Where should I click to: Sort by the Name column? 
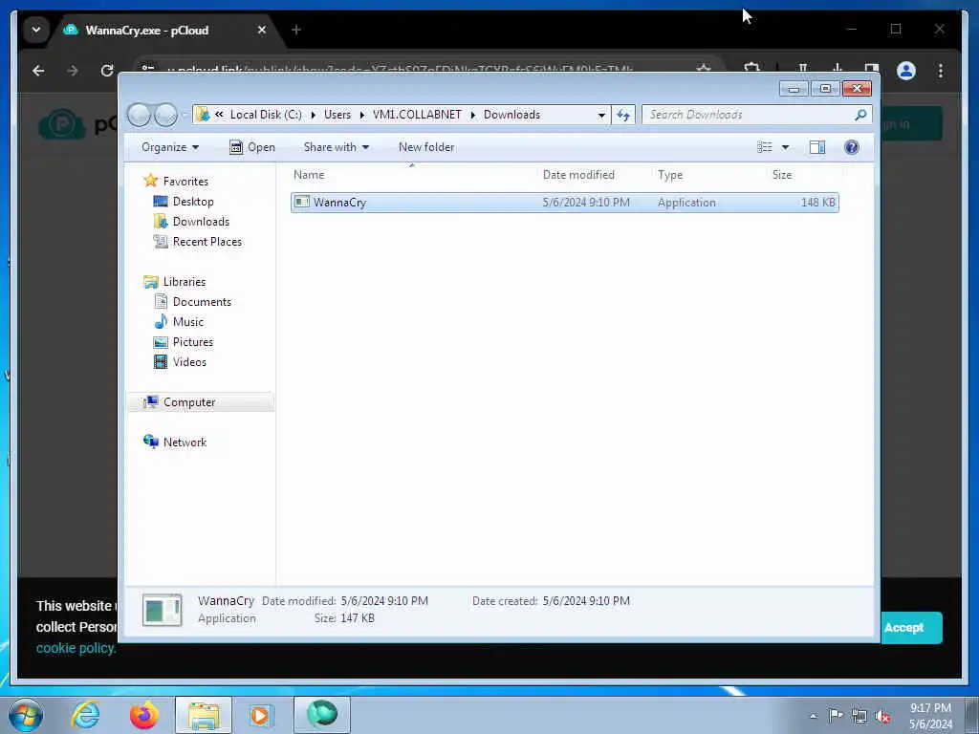tap(412, 175)
